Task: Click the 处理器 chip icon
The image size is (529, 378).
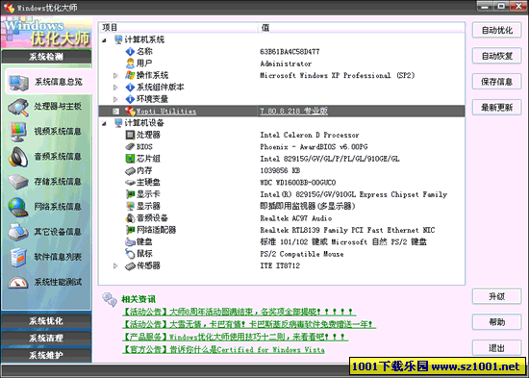Action: coord(130,135)
